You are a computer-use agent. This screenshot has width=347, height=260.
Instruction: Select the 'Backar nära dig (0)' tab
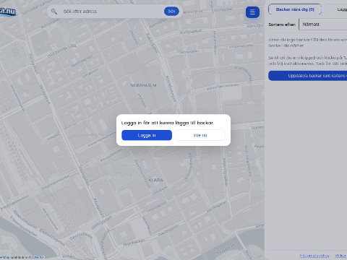[295, 9]
